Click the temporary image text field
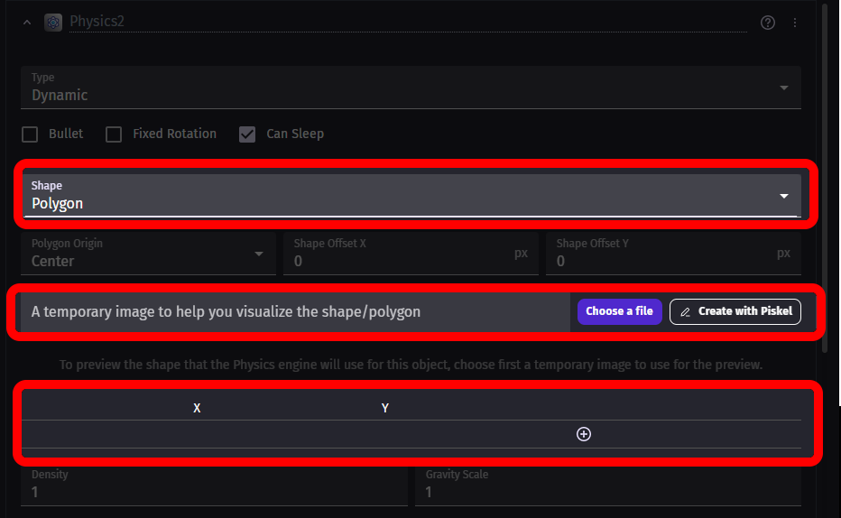This screenshot has width=841, height=518. coord(295,311)
